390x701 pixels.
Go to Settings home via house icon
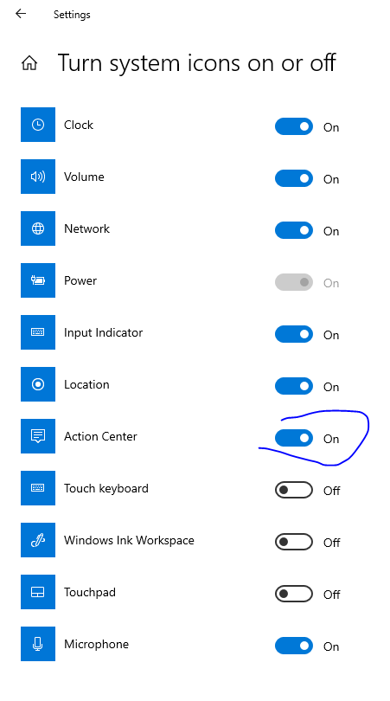pyautogui.click(x=29, y=63)
